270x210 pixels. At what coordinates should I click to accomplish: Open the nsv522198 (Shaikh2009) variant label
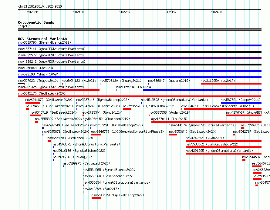(x=38, y=74)
